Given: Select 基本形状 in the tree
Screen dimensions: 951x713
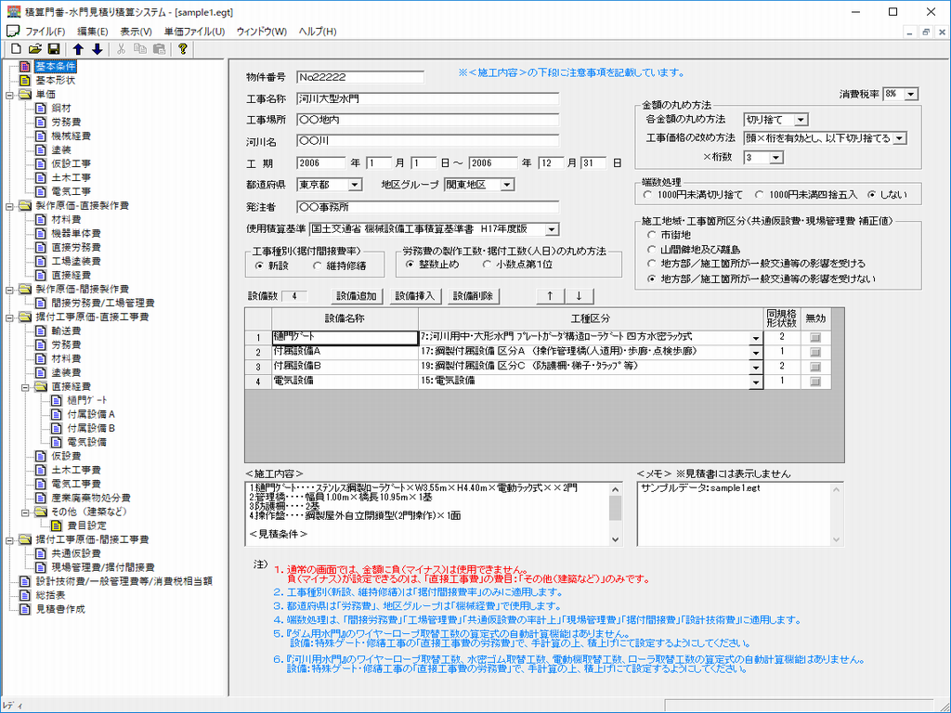Looking at the screenshot, I should (x=55, y=81).
